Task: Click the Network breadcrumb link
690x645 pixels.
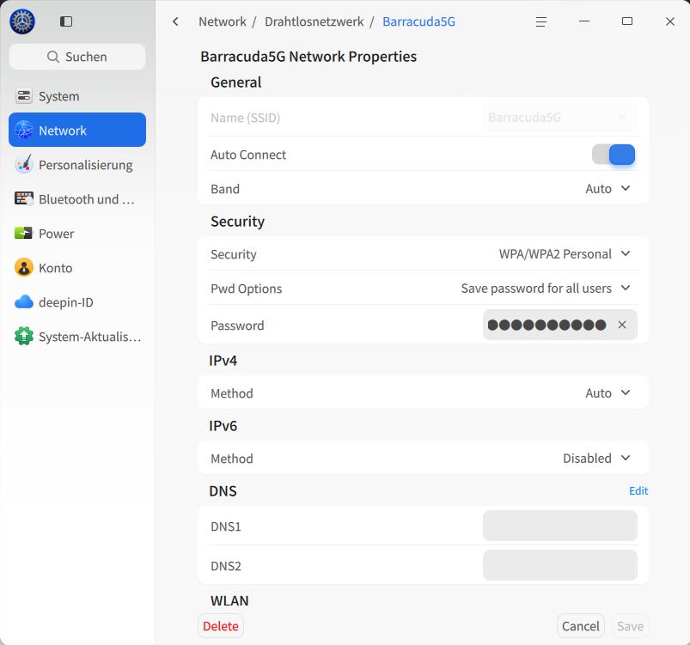Action: coord(223,21)
